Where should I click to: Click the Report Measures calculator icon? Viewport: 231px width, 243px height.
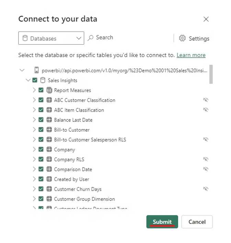(x=49, y=90)
